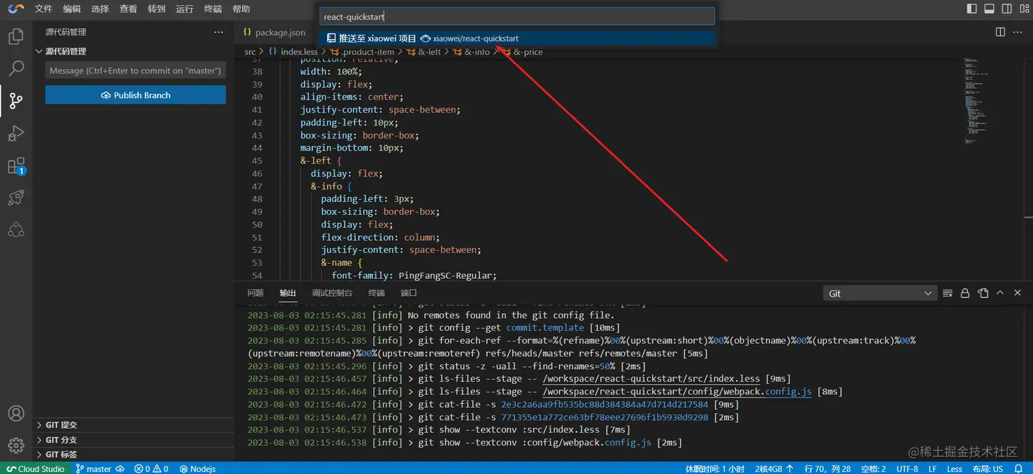Screen dimensions: 1033x474
Task: Open Source Control view in activity bar
Action: pyautogui.click(x=16, y=101)
